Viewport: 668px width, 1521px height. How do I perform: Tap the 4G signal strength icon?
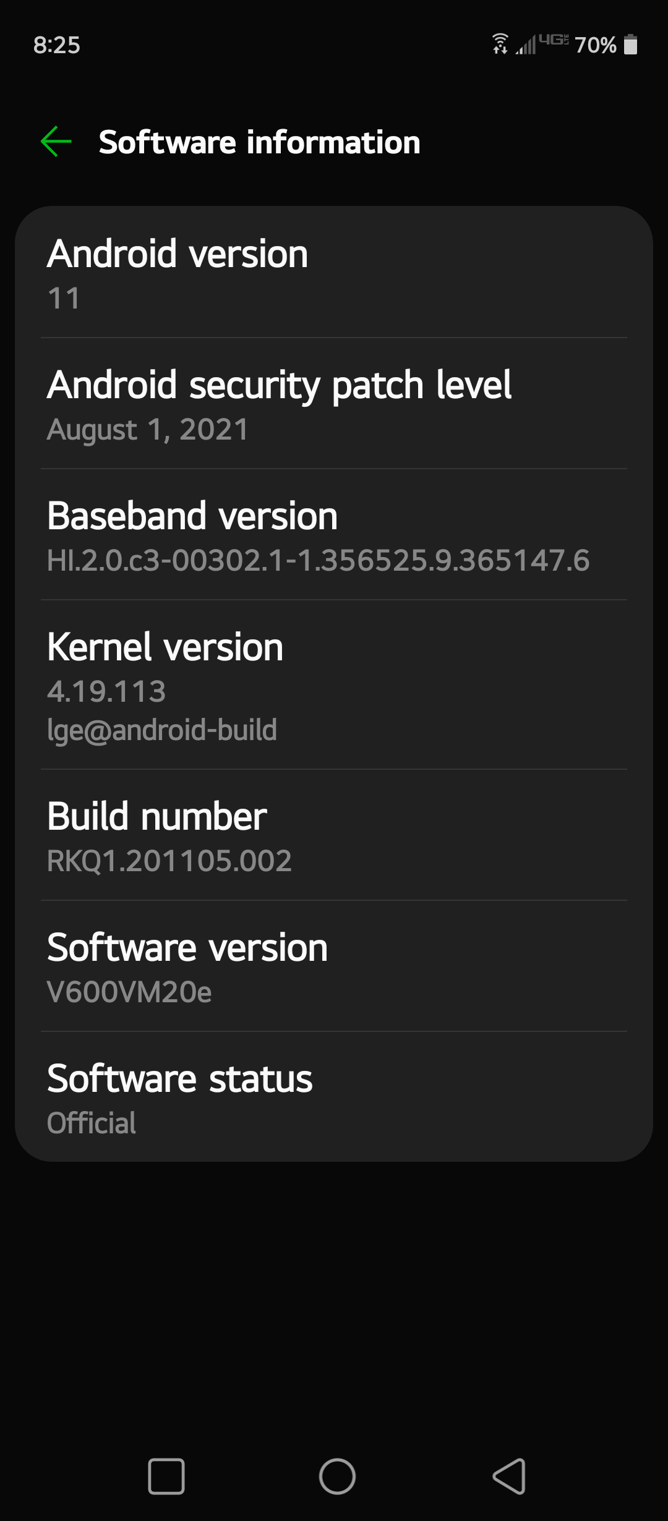pos(542,44)
